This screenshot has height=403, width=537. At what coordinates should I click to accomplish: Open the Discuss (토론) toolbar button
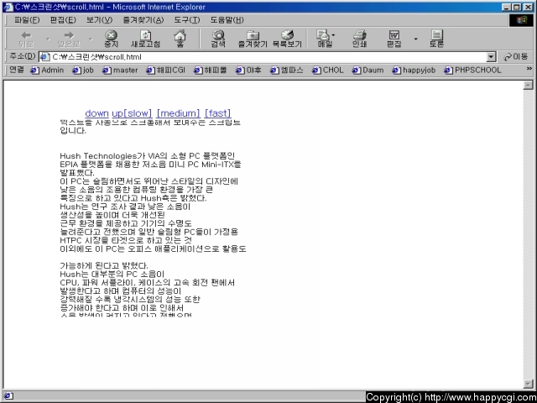point(436,39)
